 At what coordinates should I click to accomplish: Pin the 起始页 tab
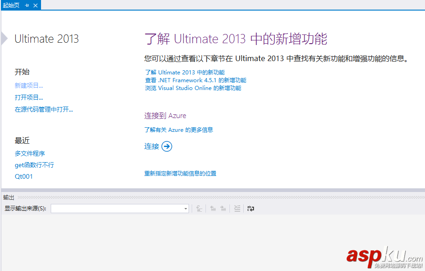[x=27, y=6]
